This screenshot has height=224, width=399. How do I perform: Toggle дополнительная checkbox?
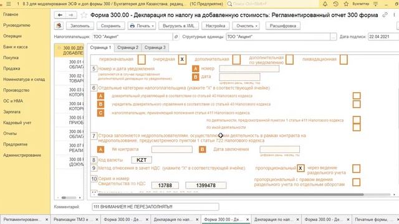pos(236,60)
